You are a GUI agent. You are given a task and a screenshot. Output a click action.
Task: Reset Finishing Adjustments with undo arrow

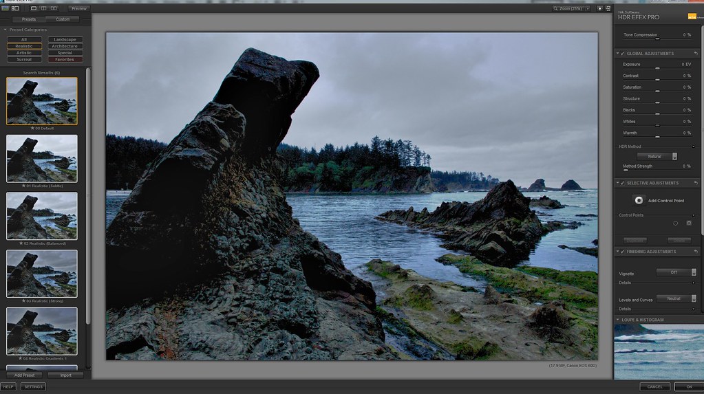[x=696, y=252]
